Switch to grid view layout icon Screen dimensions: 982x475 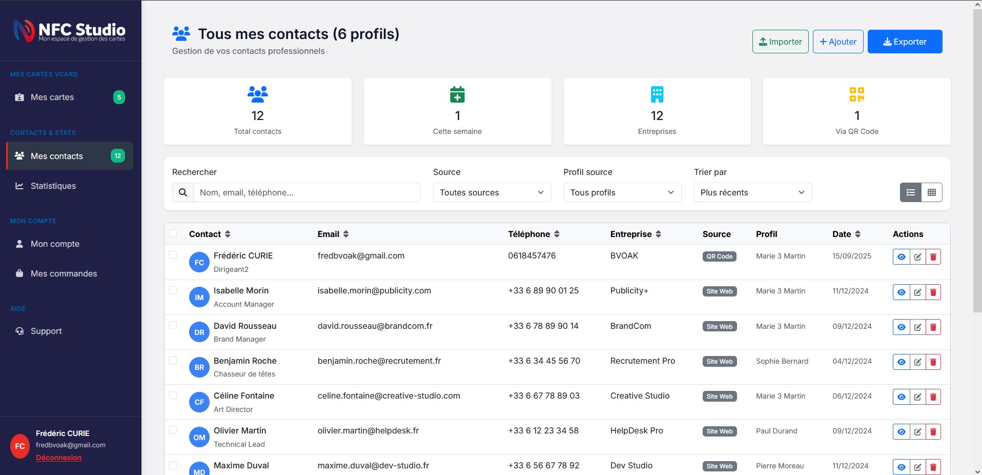point(932,192)
